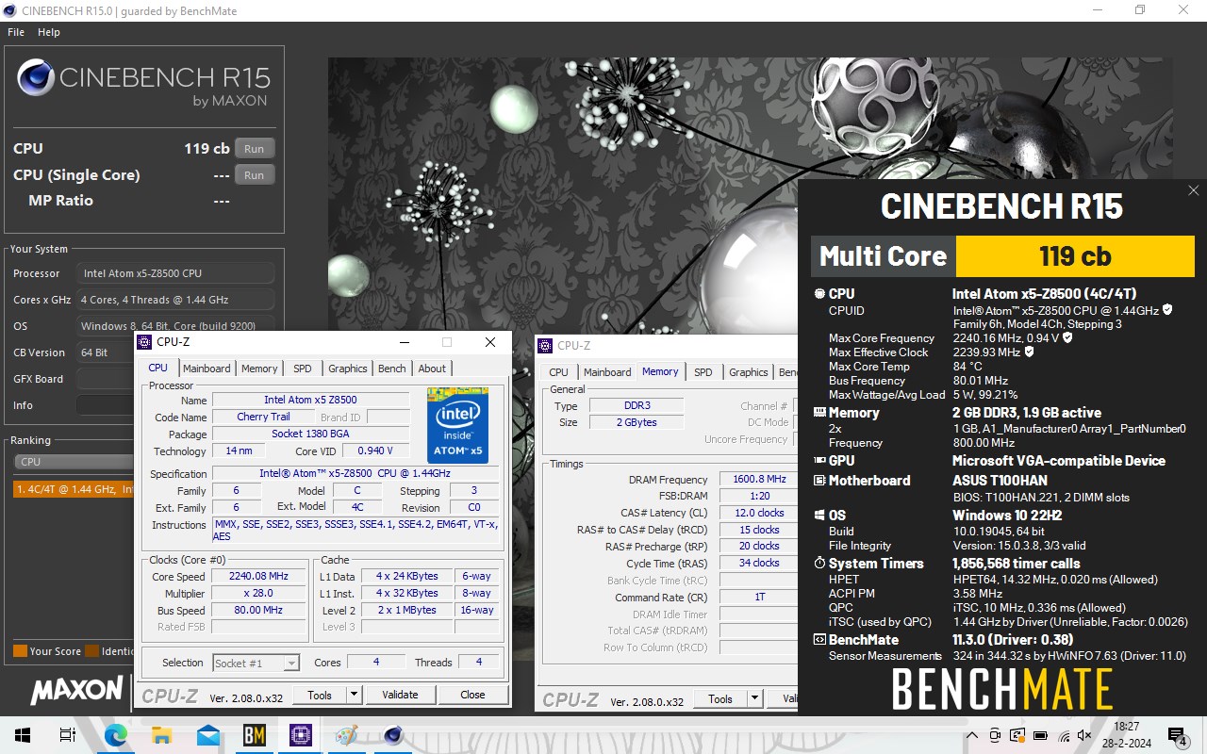The image size is (1207, 754).
Task: Click the Info field in Your System
Action: pyautogui.click(x=107, y=405)
